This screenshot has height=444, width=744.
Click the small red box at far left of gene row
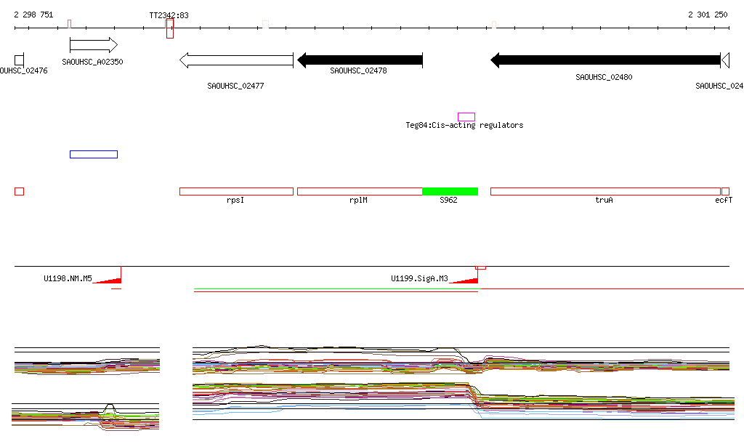[19, 192]
